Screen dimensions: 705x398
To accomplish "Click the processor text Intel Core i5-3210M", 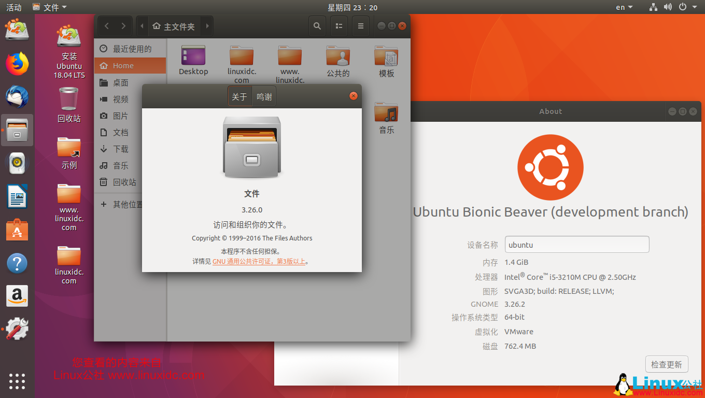I will tap(570, 277).
